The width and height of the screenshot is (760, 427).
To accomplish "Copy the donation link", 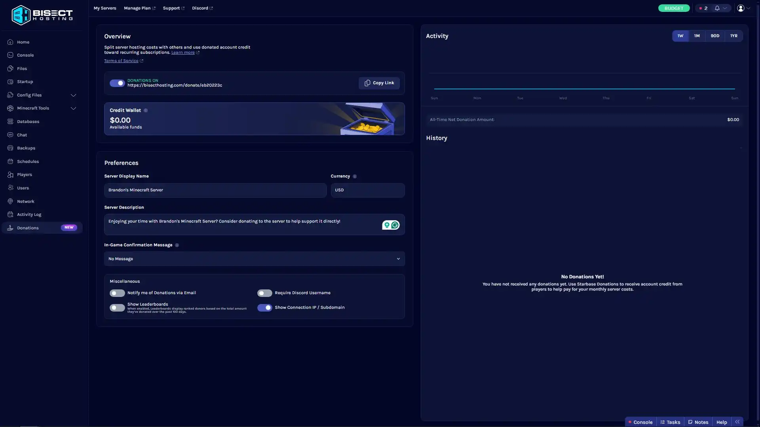I will [x=379, y=83].
